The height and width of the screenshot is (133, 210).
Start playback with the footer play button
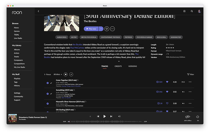tap(105, 116)
